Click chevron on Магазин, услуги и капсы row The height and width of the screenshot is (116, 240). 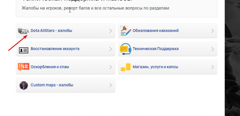coord(212,67)
